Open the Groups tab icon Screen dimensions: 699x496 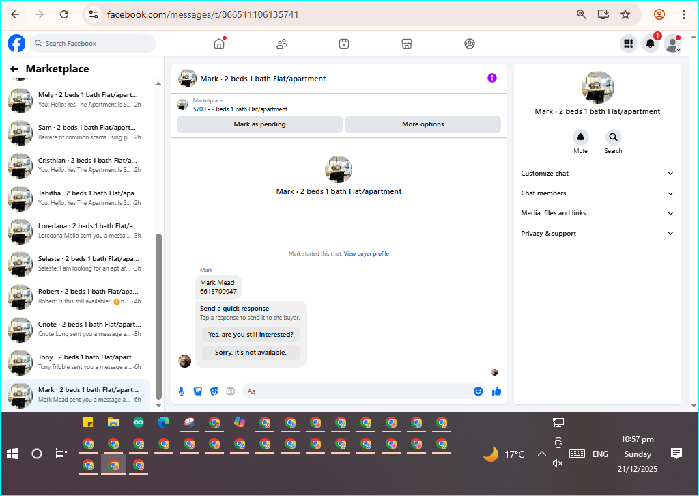(x=470, y=44)
